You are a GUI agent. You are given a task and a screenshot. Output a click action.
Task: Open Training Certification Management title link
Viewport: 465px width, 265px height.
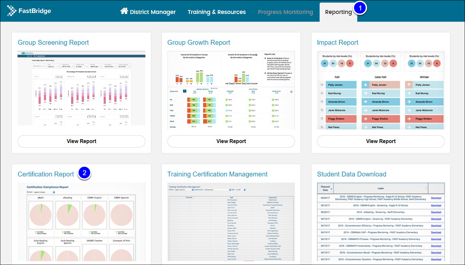click(x=217, y=174)
